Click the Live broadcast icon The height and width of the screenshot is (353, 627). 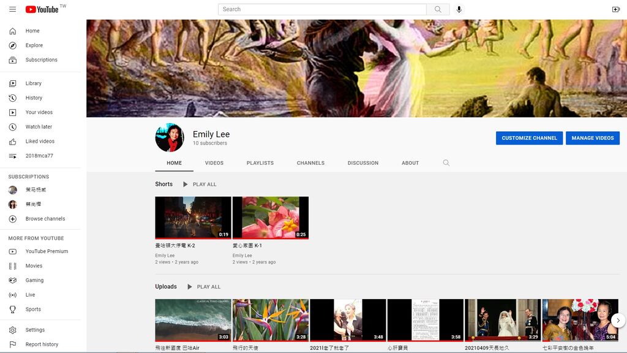(x=13, y=295)
